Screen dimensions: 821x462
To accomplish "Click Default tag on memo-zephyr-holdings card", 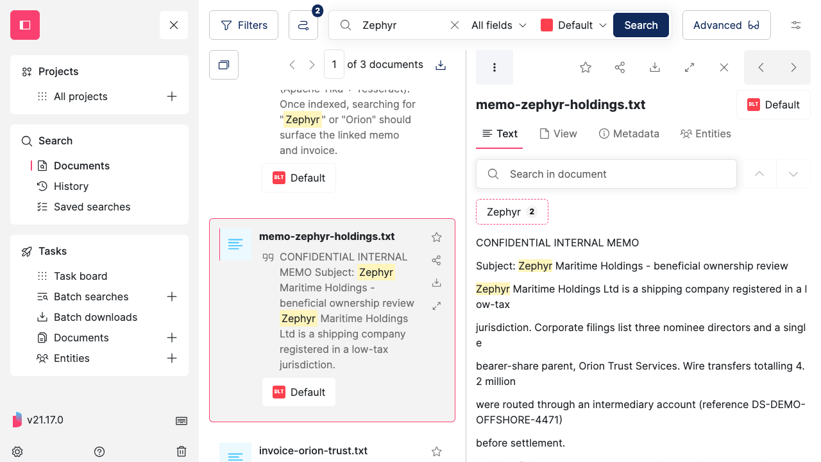I will 299,392.
